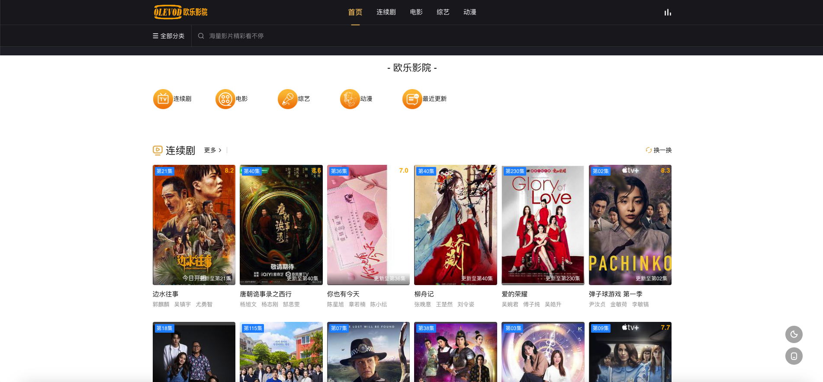This screenshot has width=823, height=382.
Task: Click 换一换 to shuffle the shows
Action: pos(662,150)
